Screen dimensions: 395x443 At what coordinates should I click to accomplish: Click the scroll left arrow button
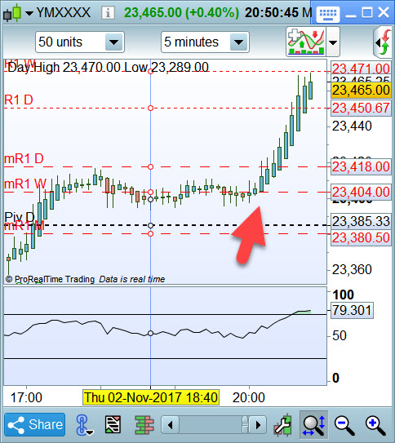tap(170, 424)
